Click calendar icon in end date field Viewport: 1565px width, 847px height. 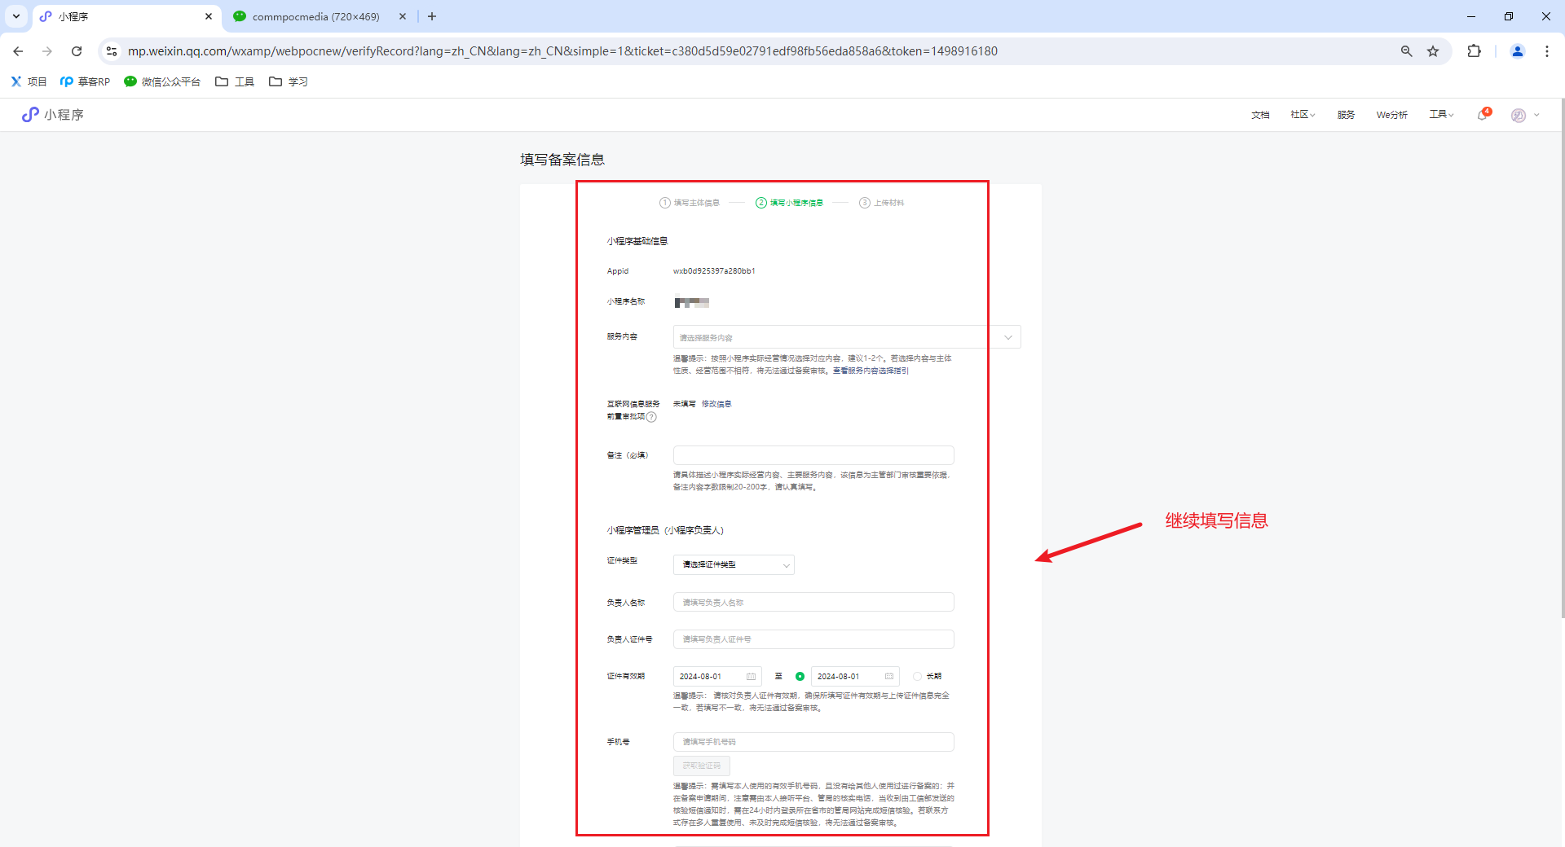889,677
